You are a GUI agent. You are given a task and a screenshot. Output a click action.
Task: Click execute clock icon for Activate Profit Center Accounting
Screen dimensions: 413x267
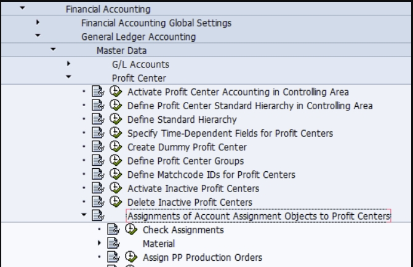click(115, 91)
